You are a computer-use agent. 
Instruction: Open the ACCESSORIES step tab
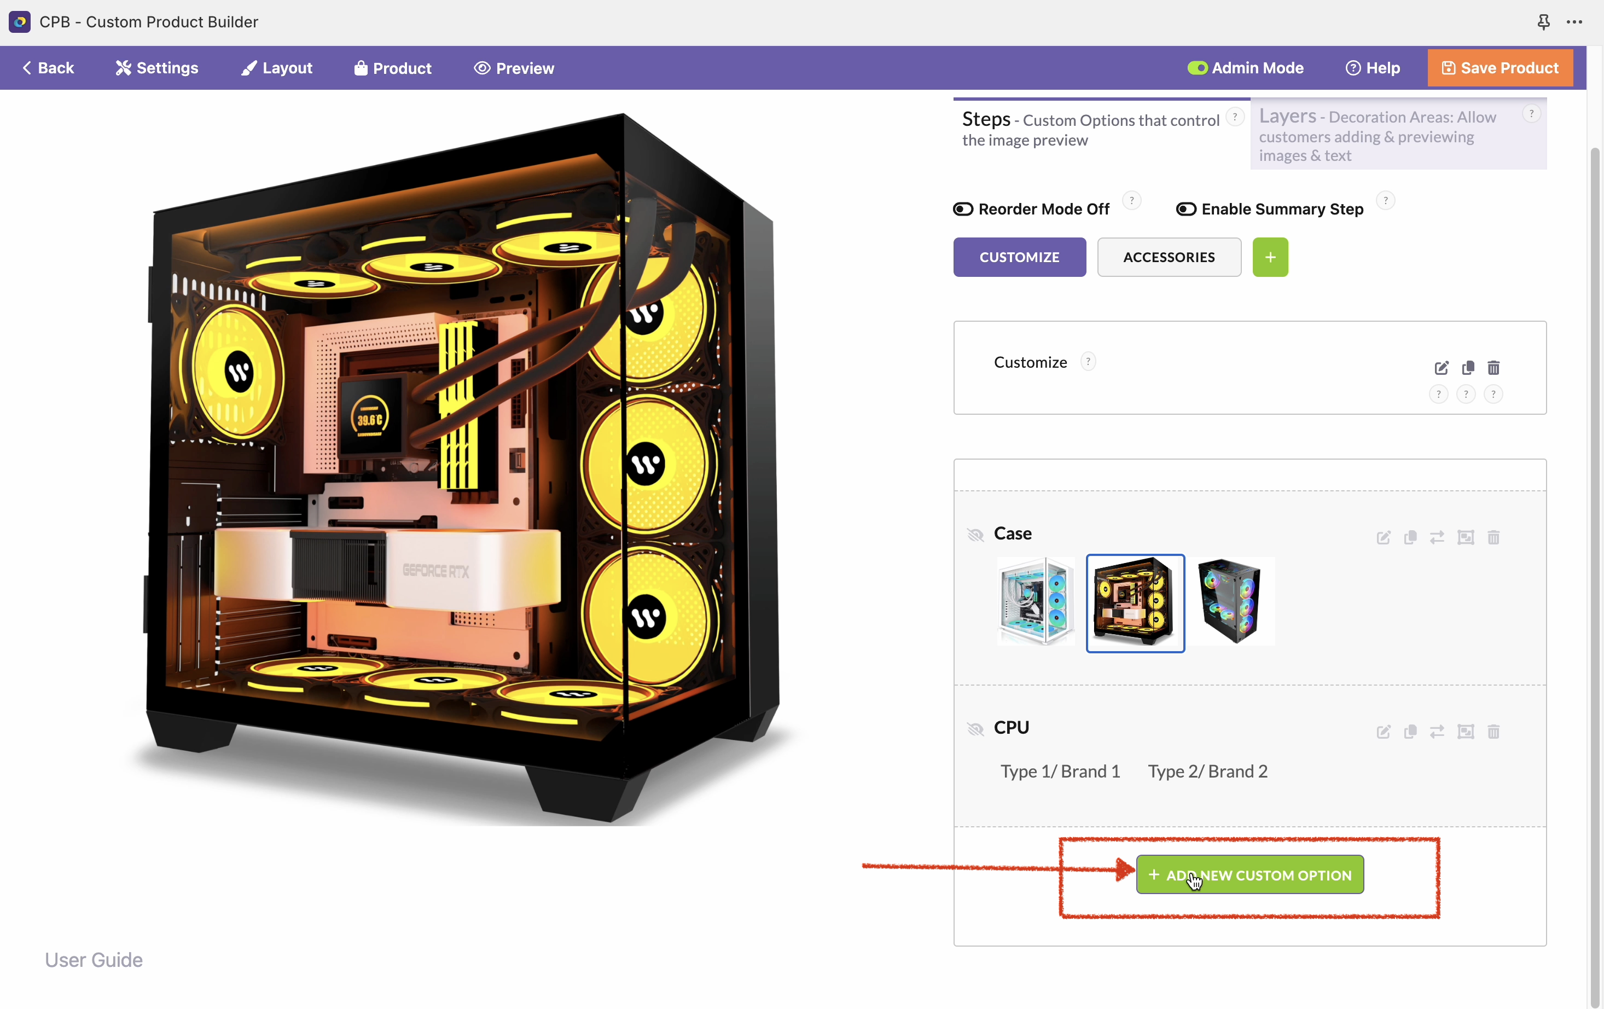coord(1169,257)
